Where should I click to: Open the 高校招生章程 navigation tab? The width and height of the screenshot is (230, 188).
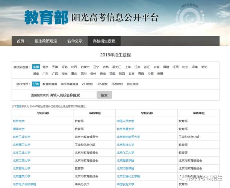(x=104, y=41)
